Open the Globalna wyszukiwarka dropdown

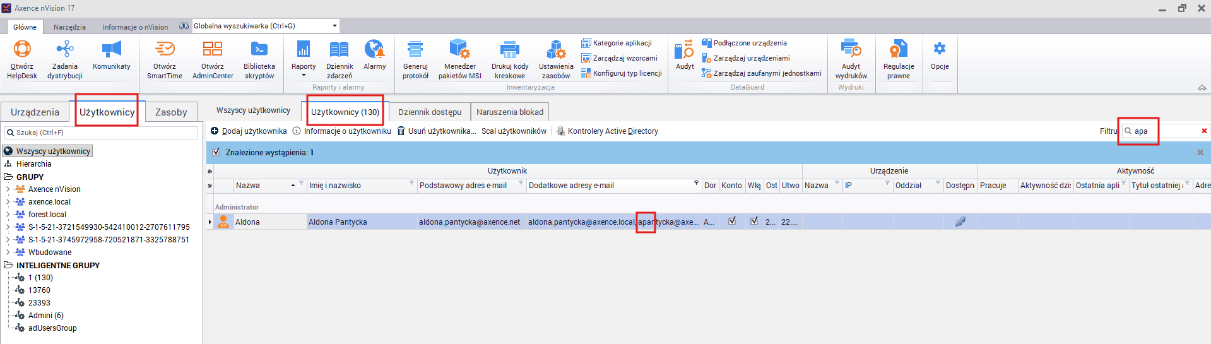click(x=334, y=26)
